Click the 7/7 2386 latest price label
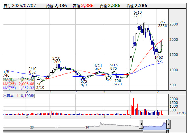Viewport: 190px width, 136px height. tap(162, 24)
